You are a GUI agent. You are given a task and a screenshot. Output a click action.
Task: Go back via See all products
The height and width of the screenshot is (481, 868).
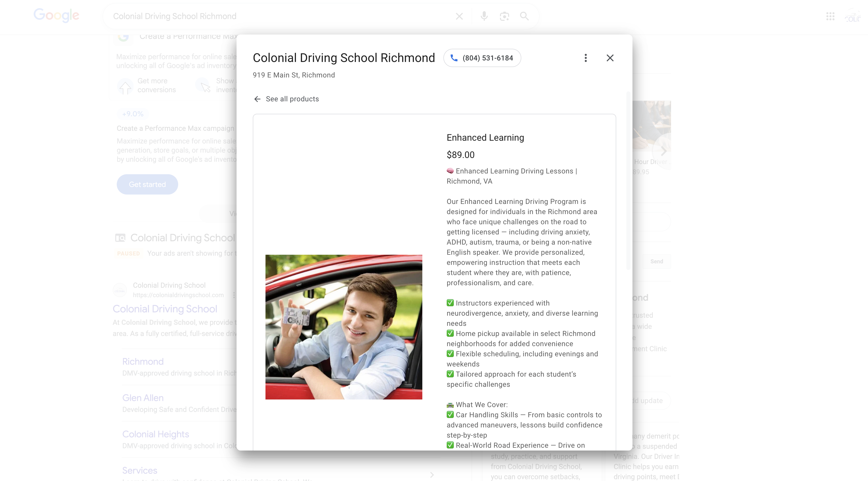tap(292, 99)
